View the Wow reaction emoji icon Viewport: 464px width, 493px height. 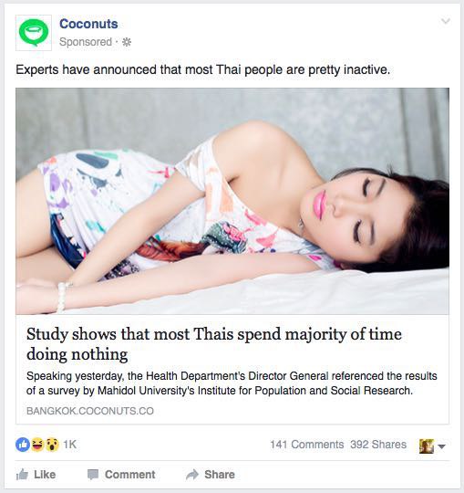tap(52, 445)
